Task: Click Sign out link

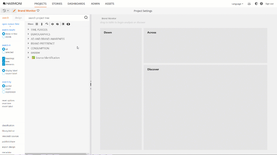Action: click(269, 4)
